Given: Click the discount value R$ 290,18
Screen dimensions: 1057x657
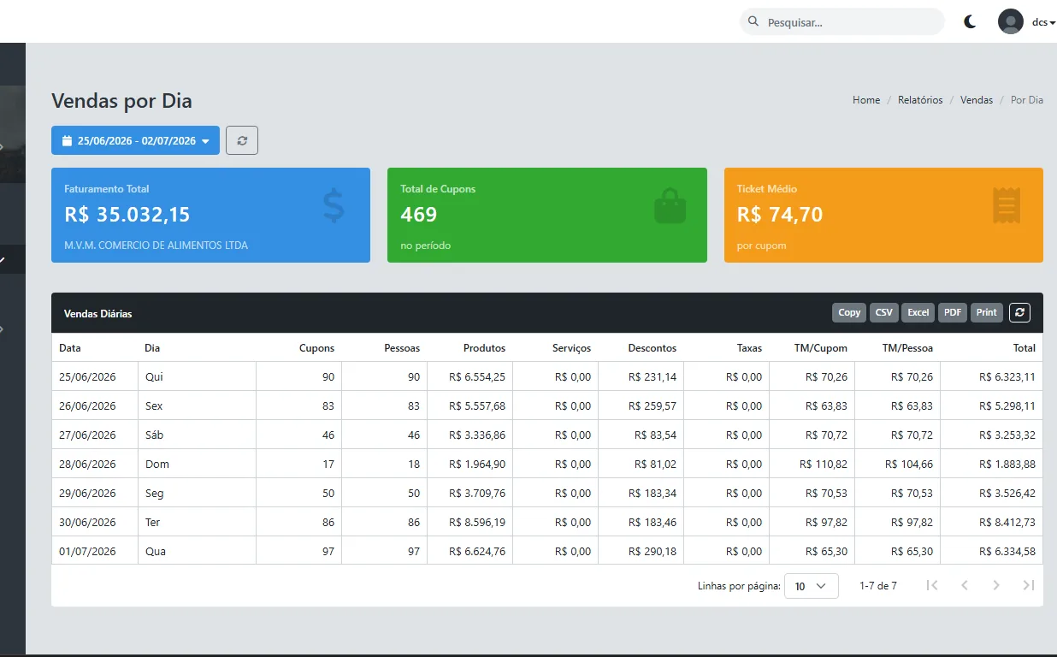Looking at the screenshot, I should point(652,551).
